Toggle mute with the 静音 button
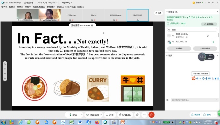This screenshot has height=125, width=220. pos(73,115)
